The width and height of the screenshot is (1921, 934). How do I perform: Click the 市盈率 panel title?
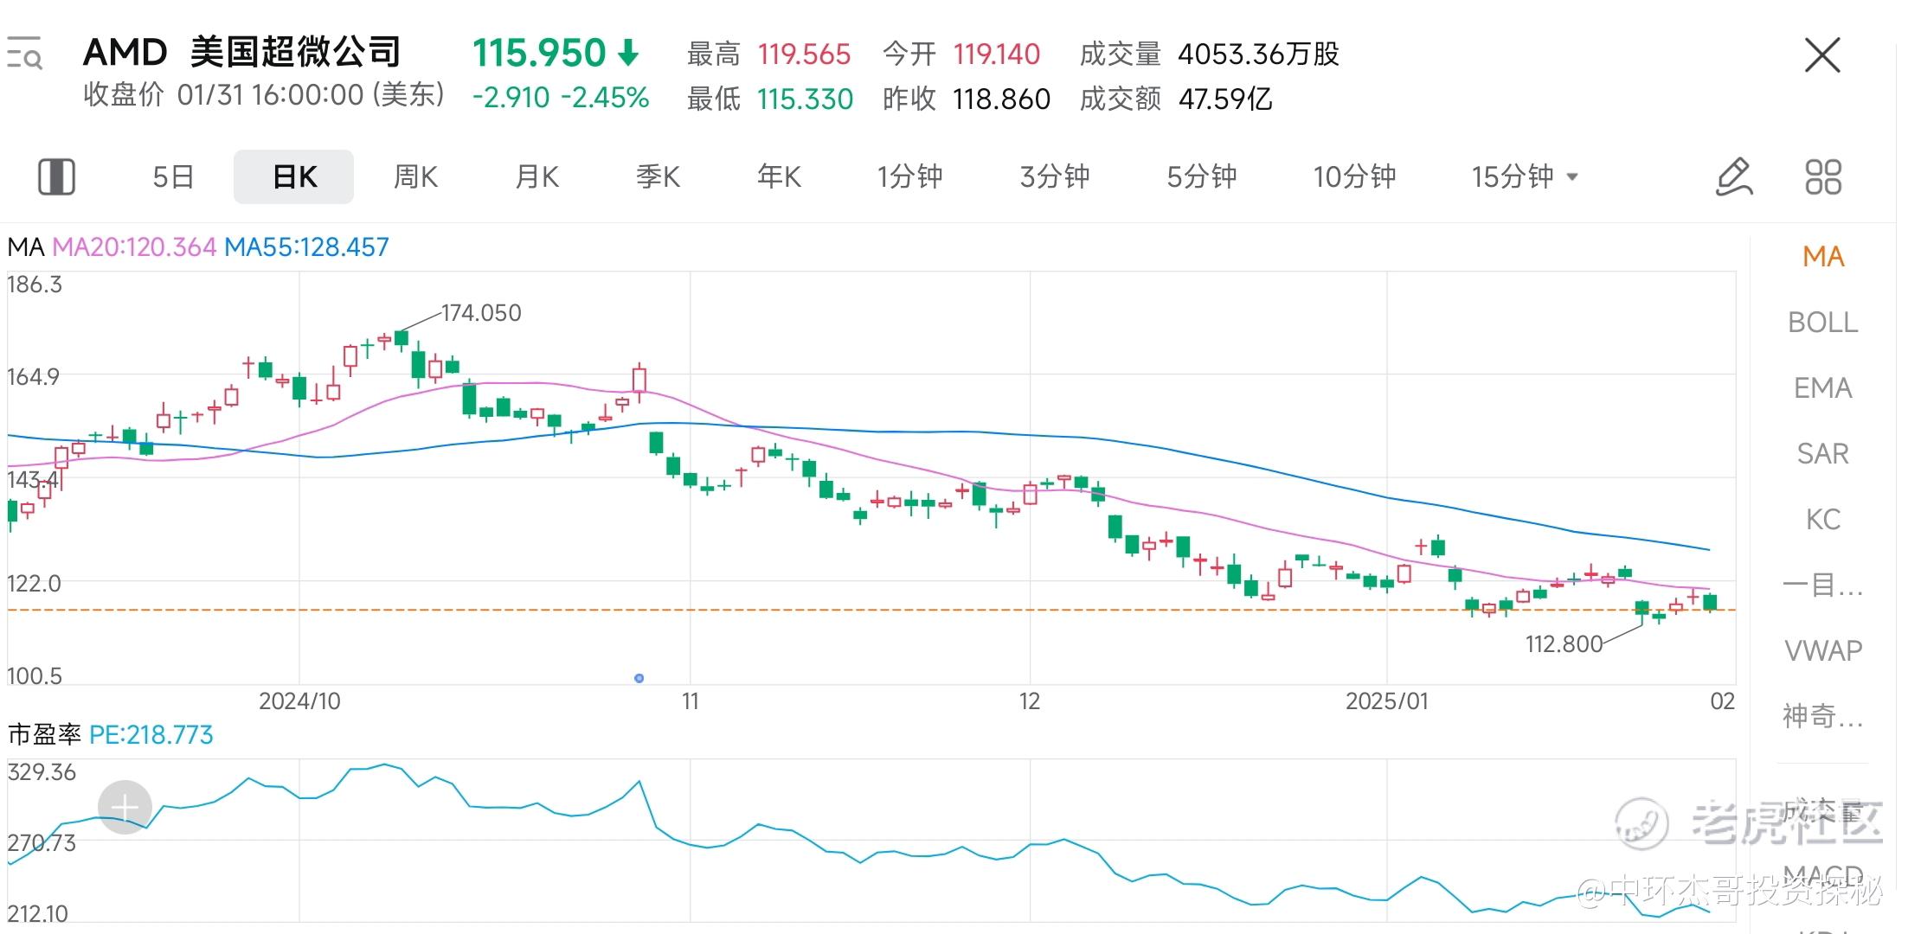pos(44,735)
